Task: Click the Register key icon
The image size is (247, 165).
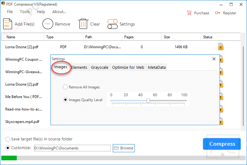Action: [217, 13]
